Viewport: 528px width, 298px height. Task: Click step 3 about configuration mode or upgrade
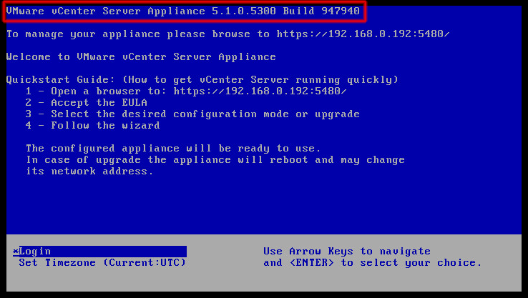pos(192,114)
